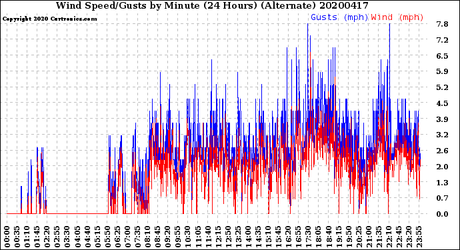This screenshot has width=460, height=250.
Task: Click the 2.6 y-axis value
Action: (442, 151)
